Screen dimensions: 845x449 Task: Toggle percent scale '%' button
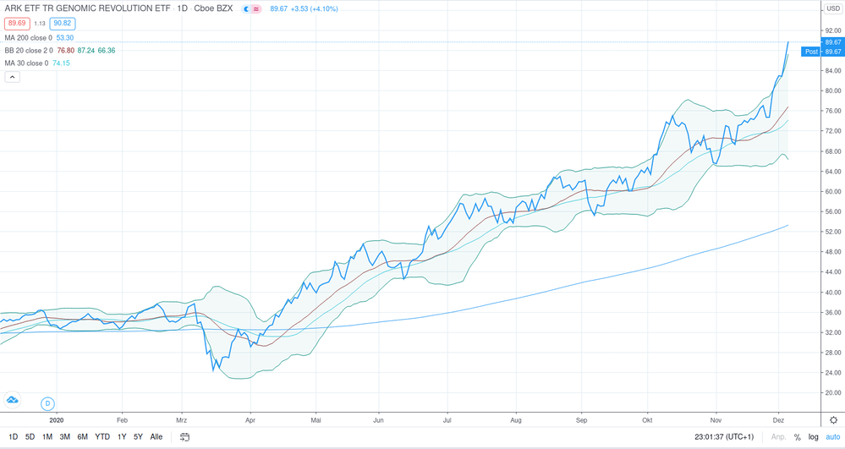(797, 437)
